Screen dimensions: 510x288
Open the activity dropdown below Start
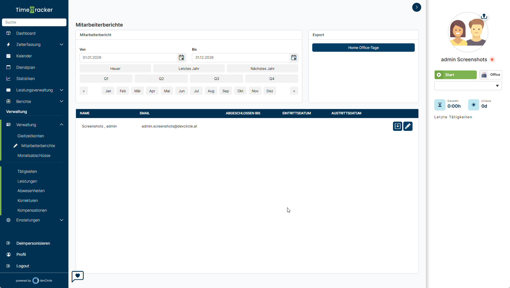[468, 86]
